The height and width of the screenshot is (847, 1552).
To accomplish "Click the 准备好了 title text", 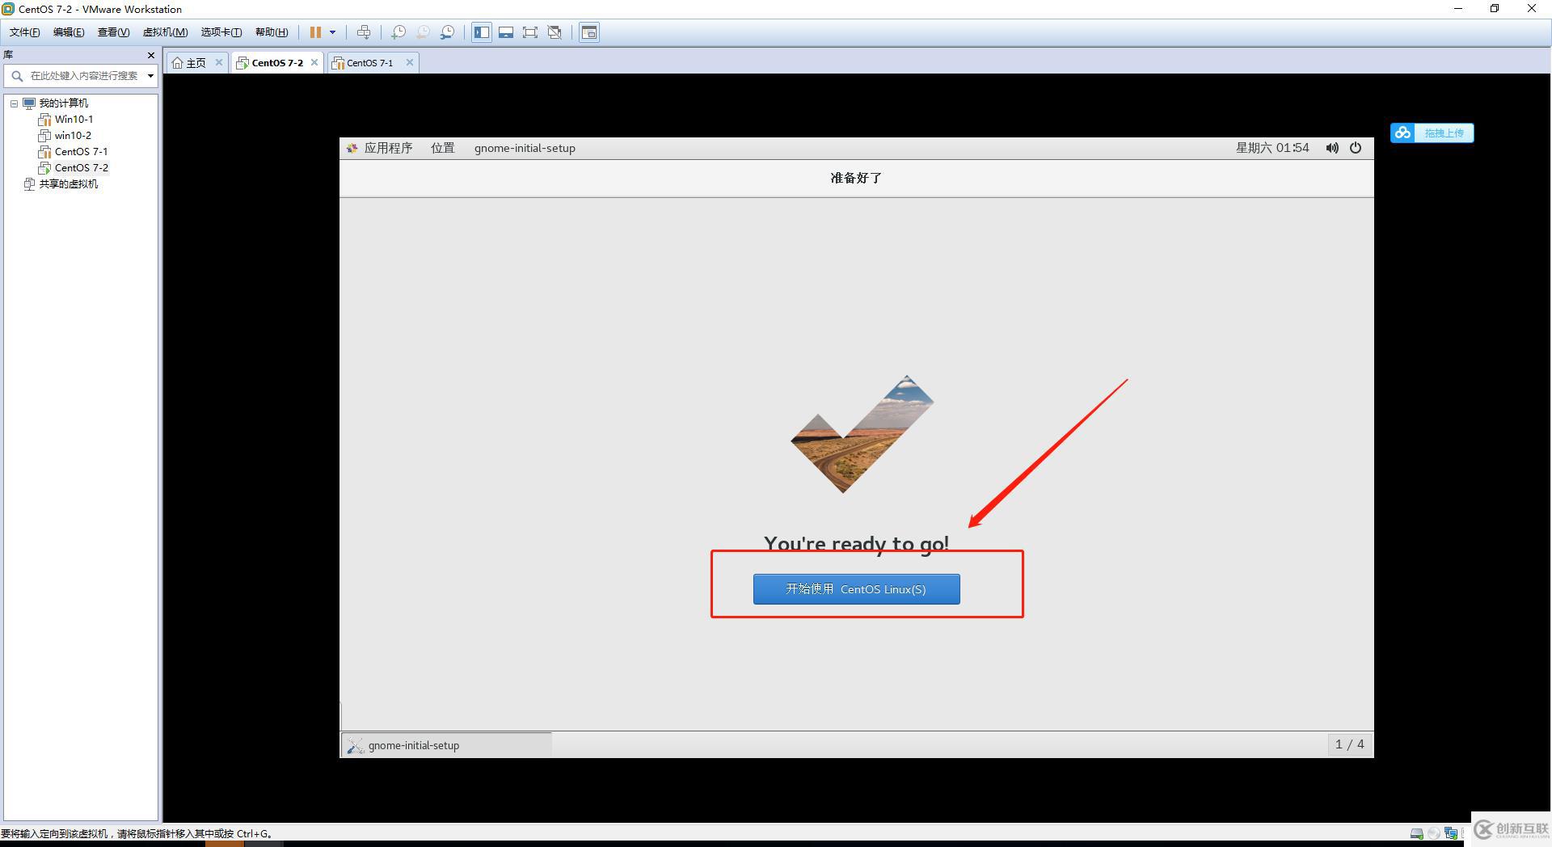I will click(856, 178).
